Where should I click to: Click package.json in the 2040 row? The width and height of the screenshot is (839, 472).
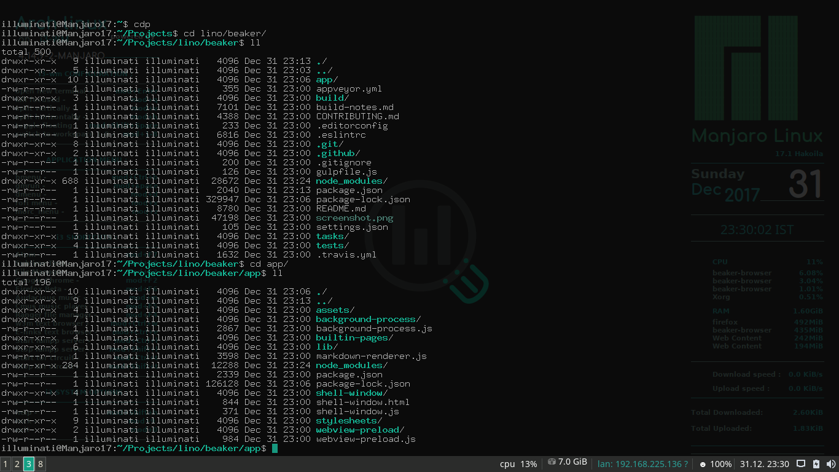(x=349, y=191)
